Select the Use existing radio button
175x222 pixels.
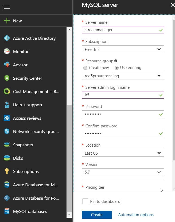tap(116, 68)
